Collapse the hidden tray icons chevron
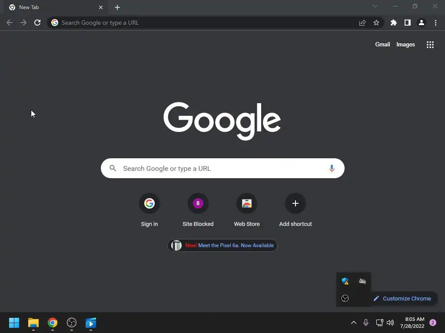 click(x=354, y=323)
